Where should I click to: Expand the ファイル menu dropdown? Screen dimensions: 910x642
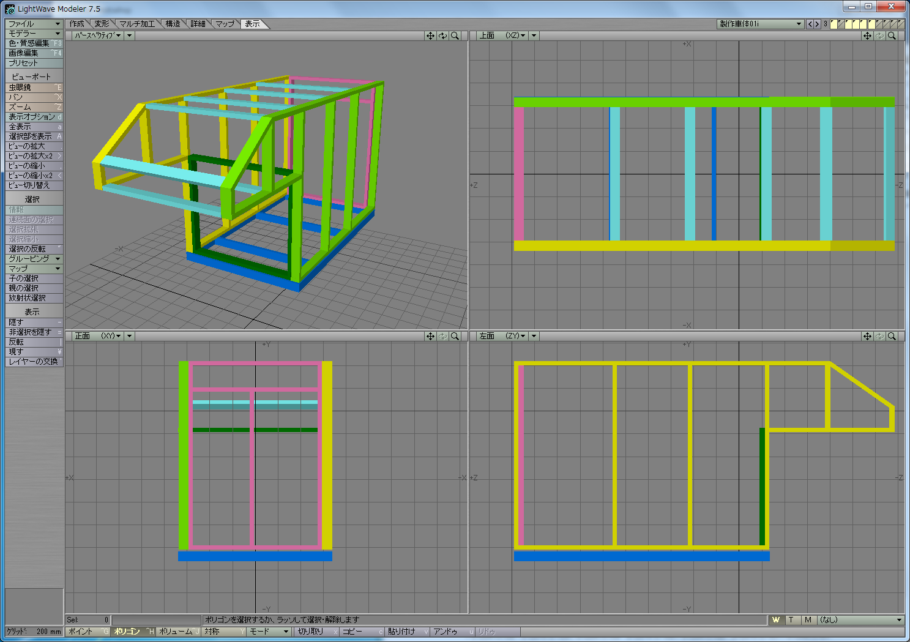[x=34, y=24]
